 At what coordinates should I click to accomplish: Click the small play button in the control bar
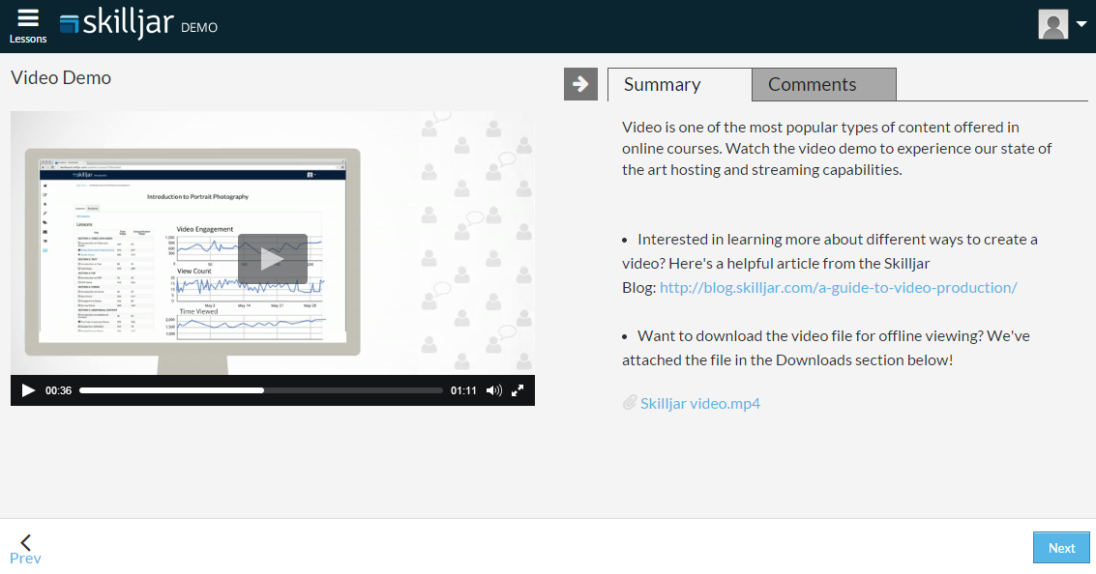pos(28,390)
